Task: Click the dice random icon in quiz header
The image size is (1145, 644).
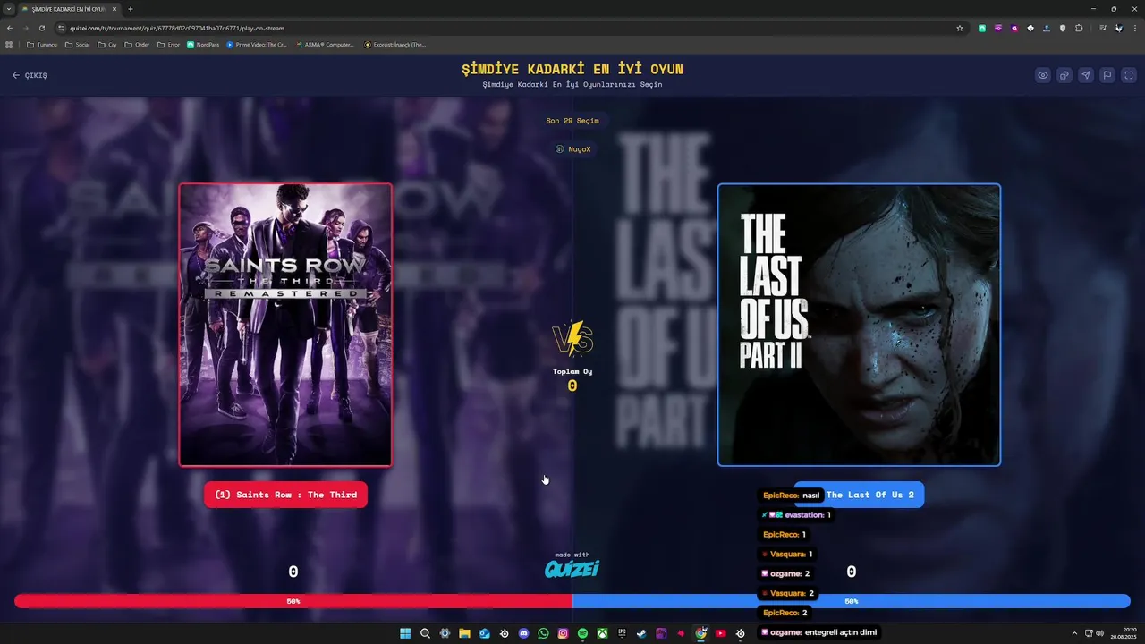Action: tap(1064, 75)
